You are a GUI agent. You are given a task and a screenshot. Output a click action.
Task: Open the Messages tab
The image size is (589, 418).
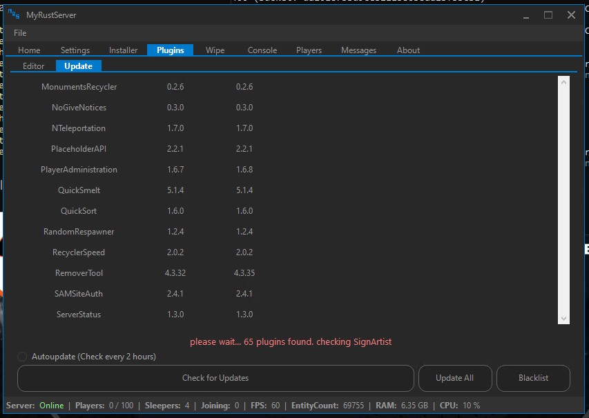[x=358, y=50]
